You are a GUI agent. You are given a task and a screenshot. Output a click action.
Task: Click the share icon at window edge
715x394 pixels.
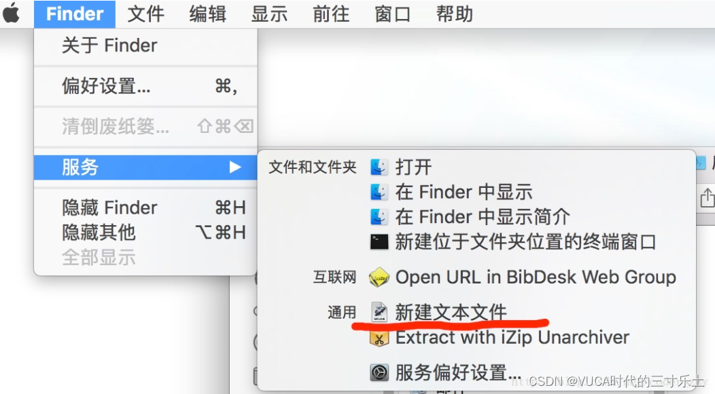pyautogui.click(x=707, y=198)
